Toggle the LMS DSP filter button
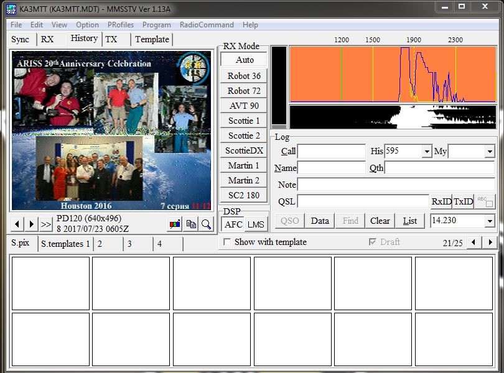 tap(256, 224)
